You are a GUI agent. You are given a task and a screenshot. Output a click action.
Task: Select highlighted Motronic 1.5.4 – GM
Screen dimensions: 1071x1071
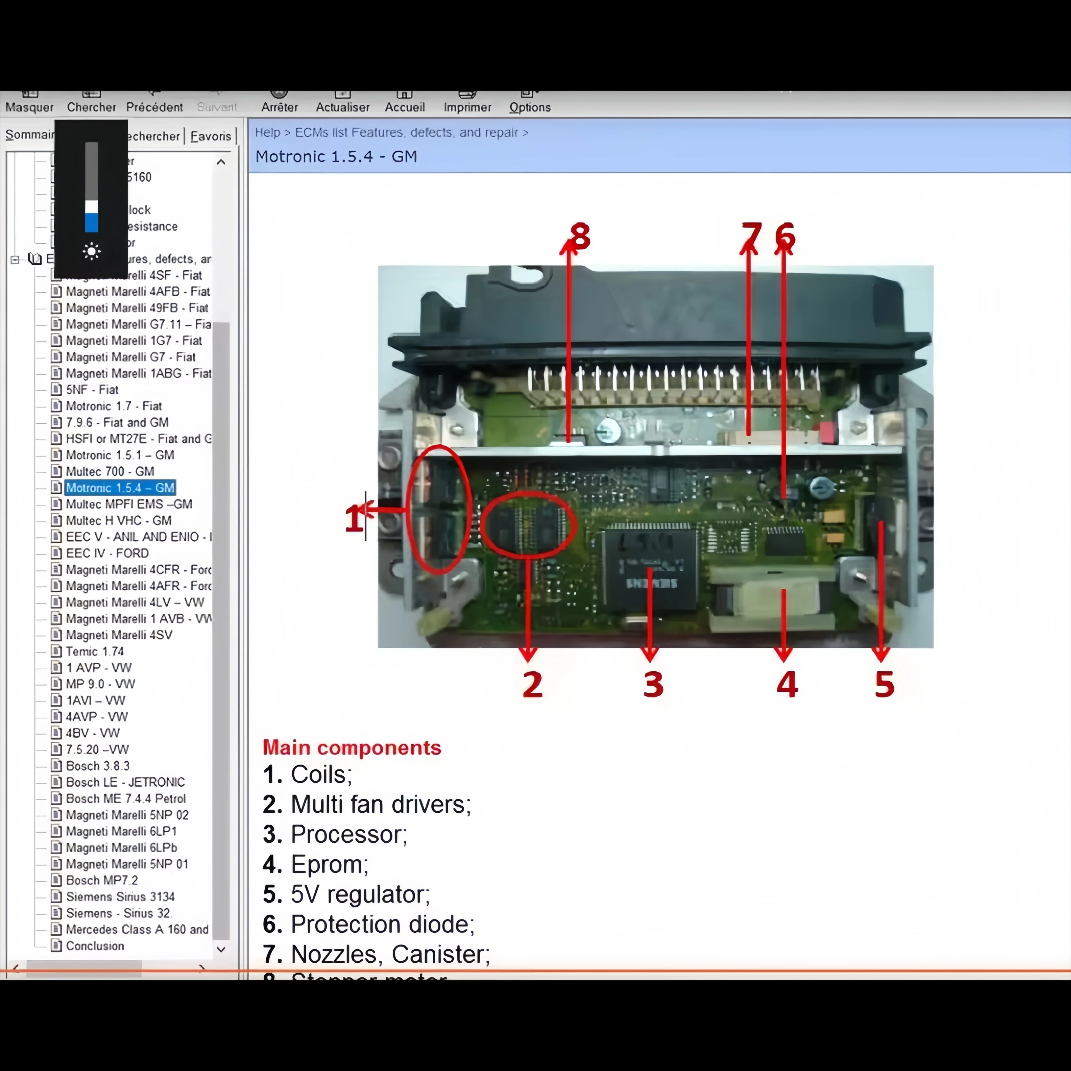(120, 488)
